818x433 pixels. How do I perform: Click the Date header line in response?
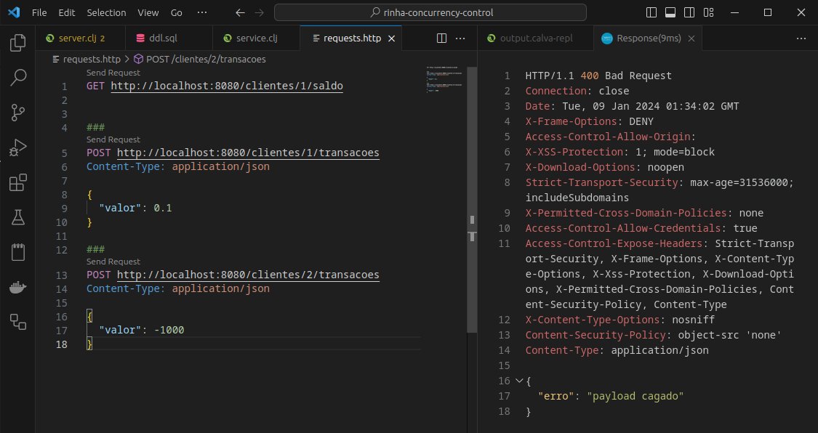[633, 106]
